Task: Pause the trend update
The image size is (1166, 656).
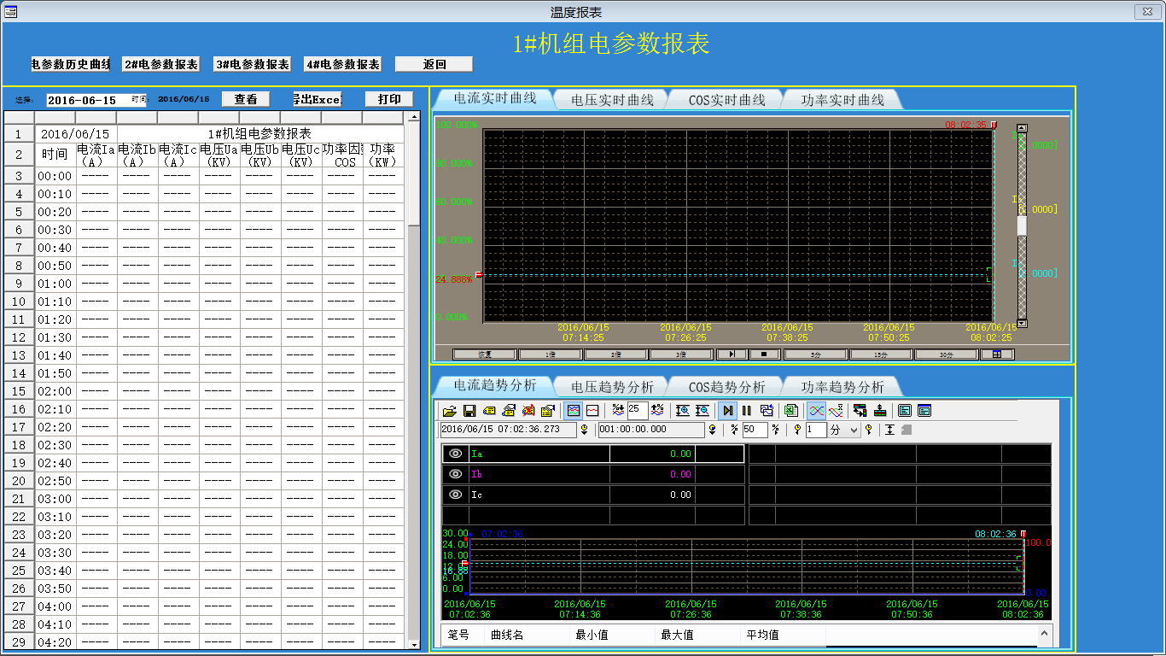Action: coord(747,411)
